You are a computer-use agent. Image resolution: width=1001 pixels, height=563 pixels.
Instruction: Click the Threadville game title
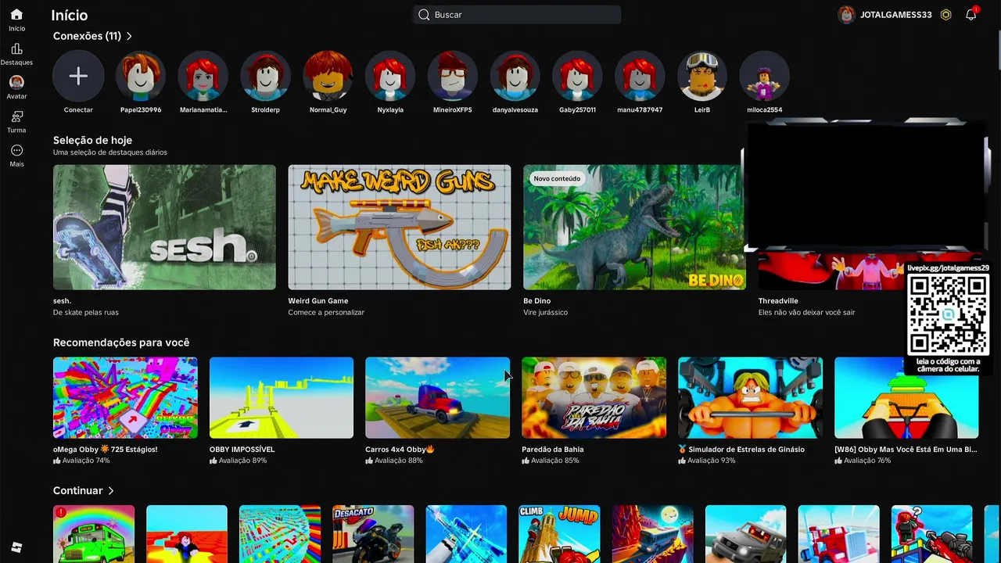778,301
